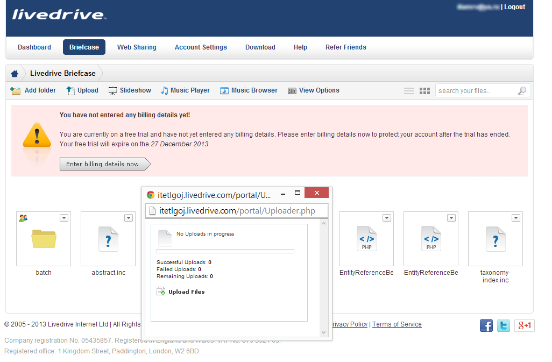Screen dimensions: 552x362
Task: Click the home breadcrumb icon
Action: tap(15, 74)
